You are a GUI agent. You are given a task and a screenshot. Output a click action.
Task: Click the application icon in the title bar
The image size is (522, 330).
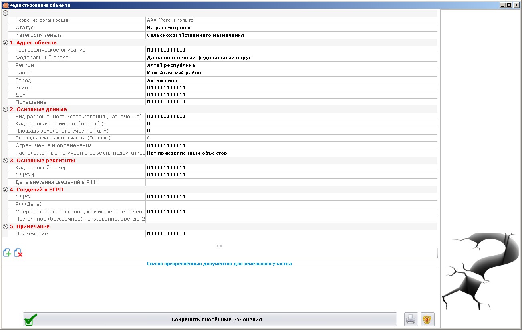click(6, 5)
